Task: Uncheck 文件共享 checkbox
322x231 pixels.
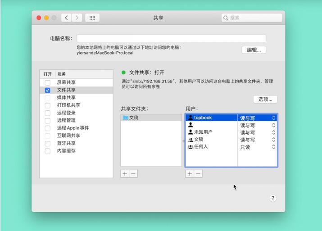Action: click(x=47, y=90)
